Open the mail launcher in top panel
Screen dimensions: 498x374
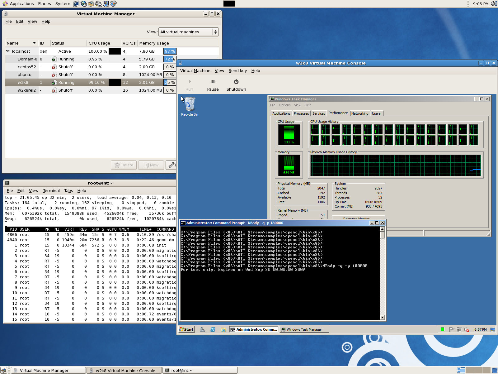(91, 4)
